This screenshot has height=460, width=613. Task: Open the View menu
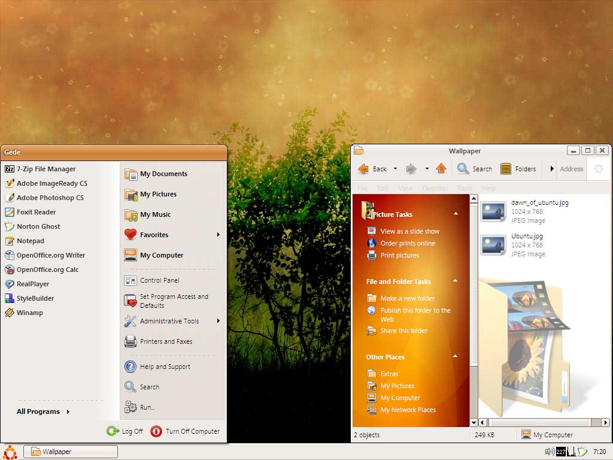point(405,187)
